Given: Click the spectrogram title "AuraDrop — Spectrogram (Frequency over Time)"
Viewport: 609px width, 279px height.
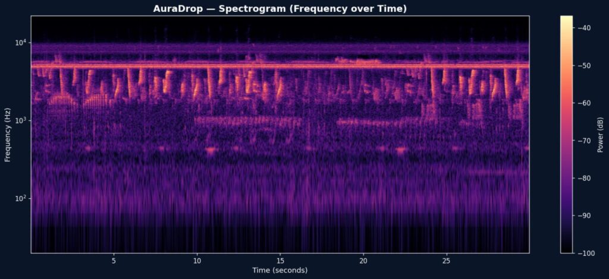Looking at the screenshot, I should pos(280,9).
